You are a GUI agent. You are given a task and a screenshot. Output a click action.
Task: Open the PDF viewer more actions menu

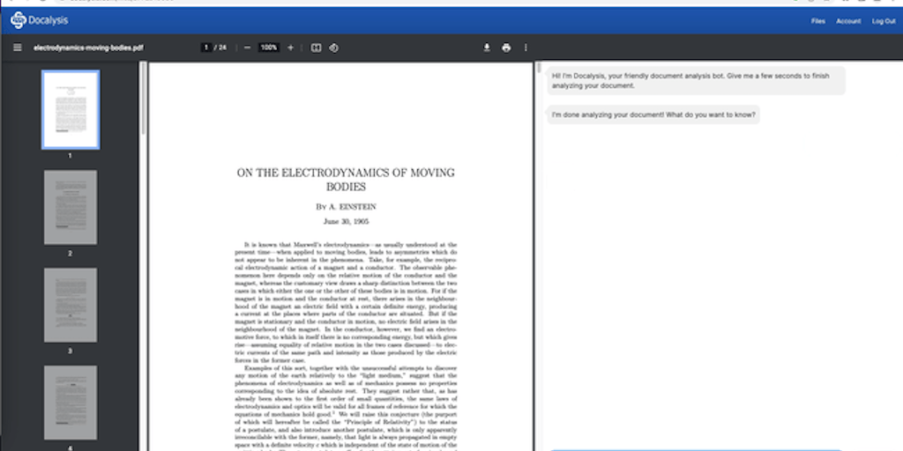526,48
